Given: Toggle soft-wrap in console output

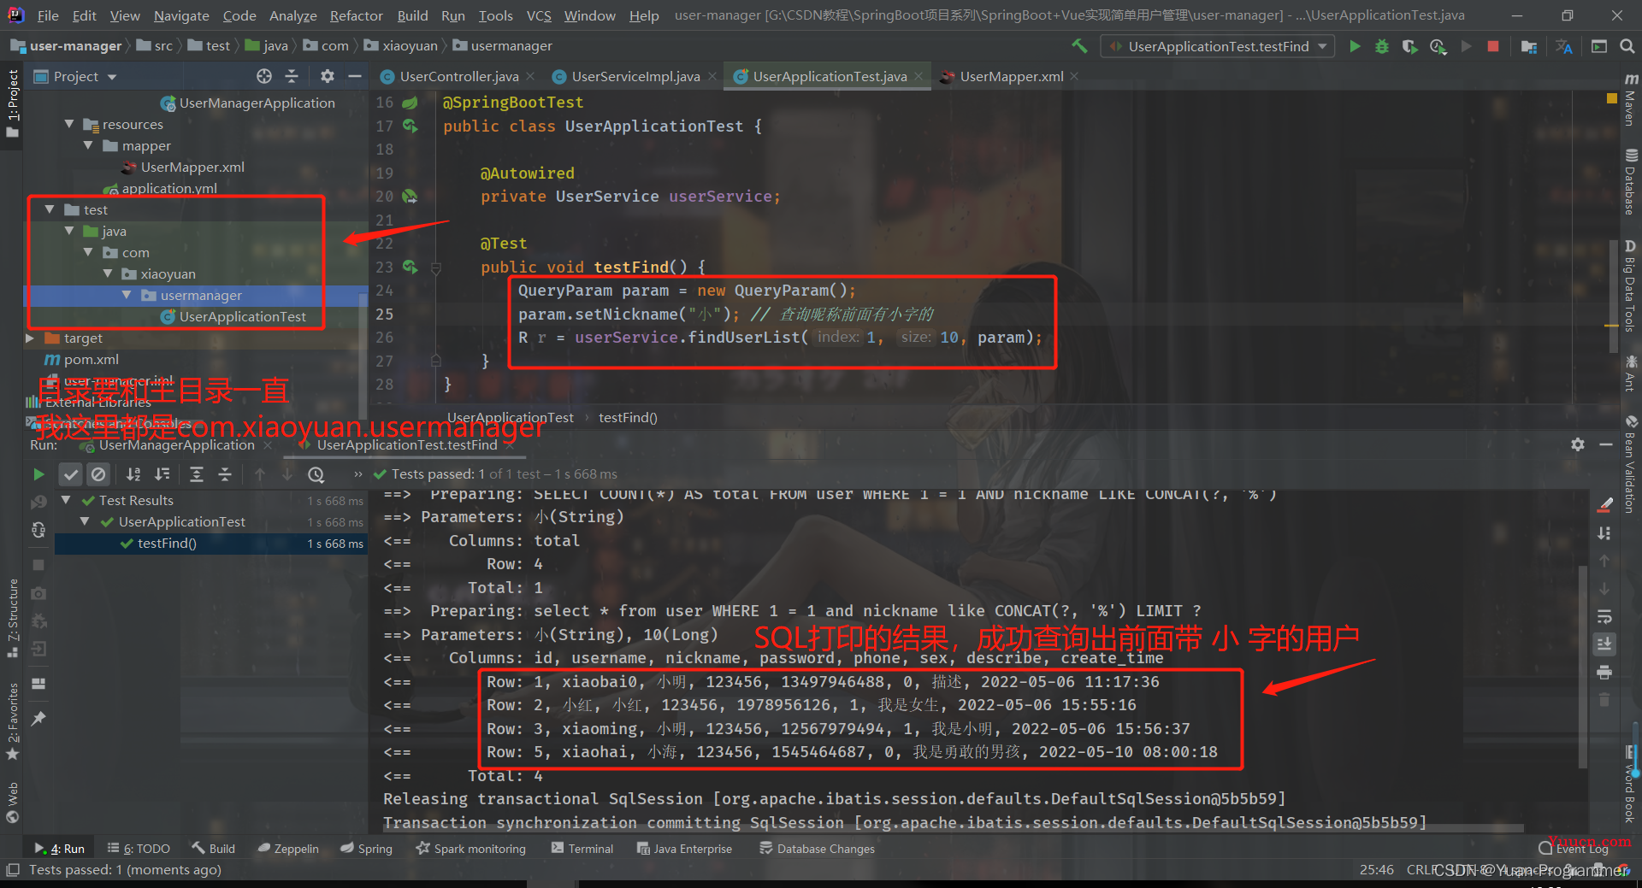Looking at the screenshot, I should pyautogui.click(x=1604, y=616).
